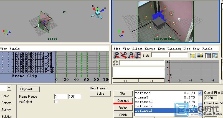The image size is (223, 118).
Task: Open the table-style Dope Sheet icon
Action: click(x=208, y=55)
